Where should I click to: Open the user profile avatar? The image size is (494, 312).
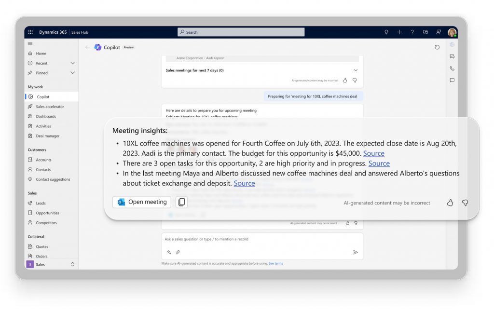(x=452, y=32)
